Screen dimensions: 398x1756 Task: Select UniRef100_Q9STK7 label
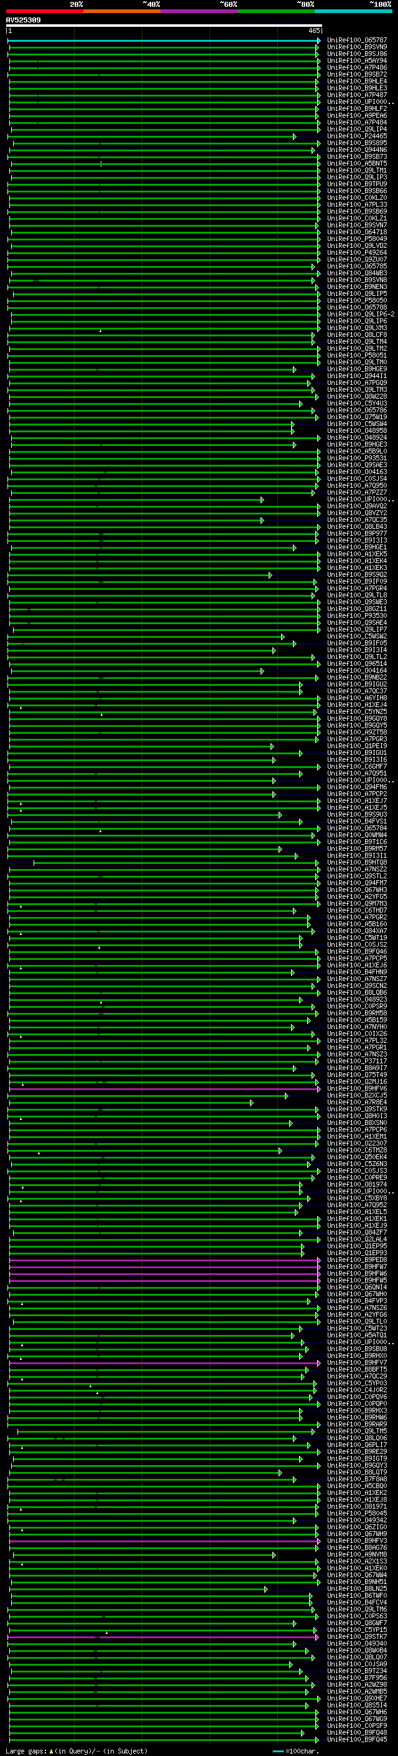[356, 1636]
